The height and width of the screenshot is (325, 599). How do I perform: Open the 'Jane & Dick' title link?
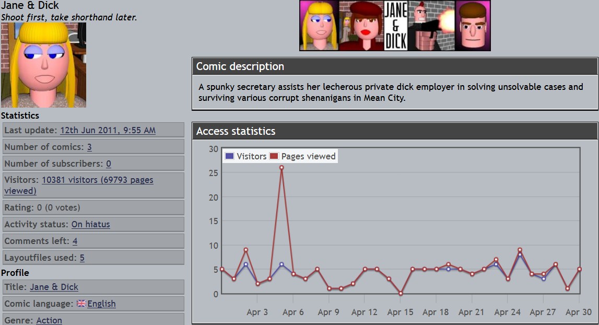point(54,287)
